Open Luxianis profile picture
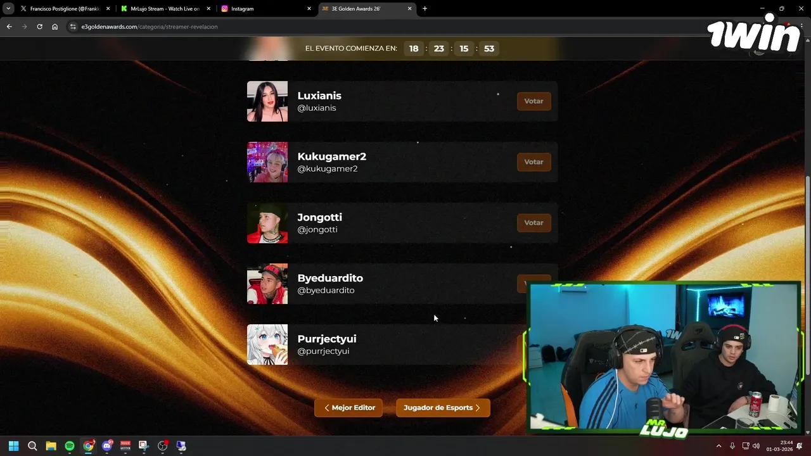 [267, 101]
